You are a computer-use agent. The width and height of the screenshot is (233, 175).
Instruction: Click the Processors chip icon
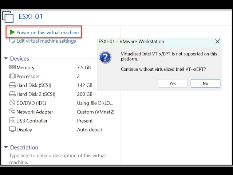point(12,76)
